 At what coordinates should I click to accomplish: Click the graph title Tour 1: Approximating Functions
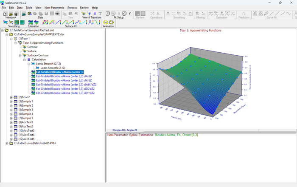pos(200,30)
